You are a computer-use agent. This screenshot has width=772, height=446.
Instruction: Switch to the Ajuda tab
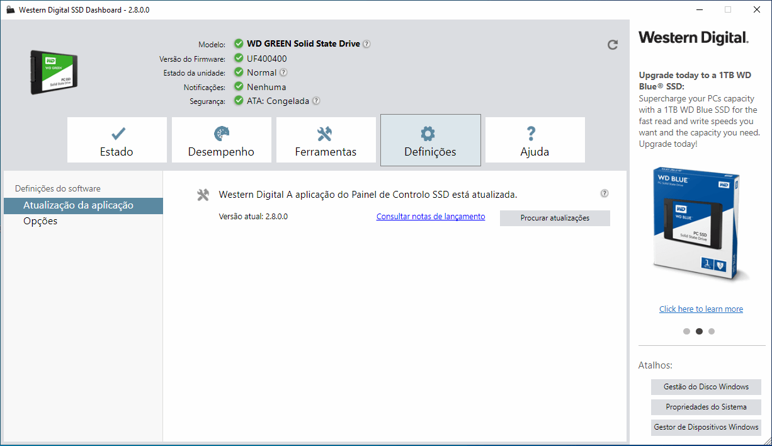[x=535, y=140]
